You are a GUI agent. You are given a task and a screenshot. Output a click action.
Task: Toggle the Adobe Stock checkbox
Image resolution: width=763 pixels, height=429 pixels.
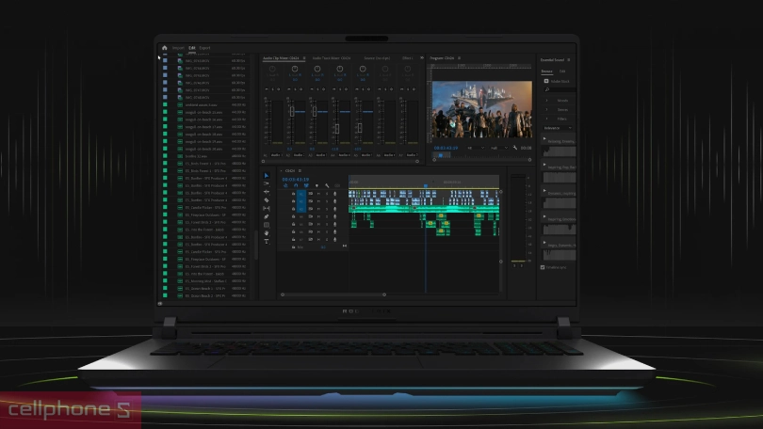pyautogui.click(x=546, y=81)
